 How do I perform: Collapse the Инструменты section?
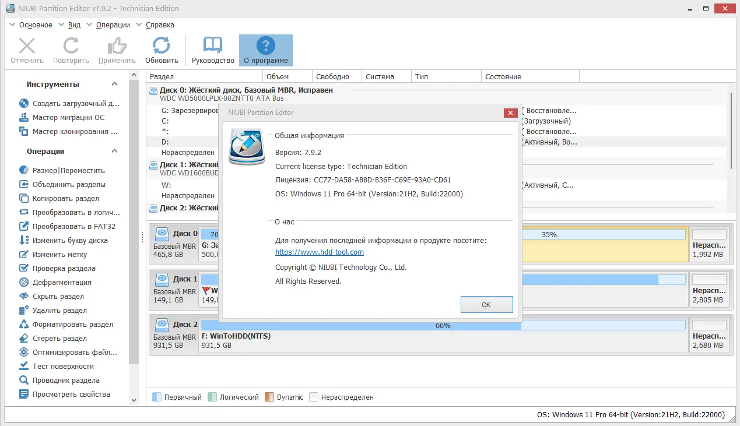click(x=115, y=85)
